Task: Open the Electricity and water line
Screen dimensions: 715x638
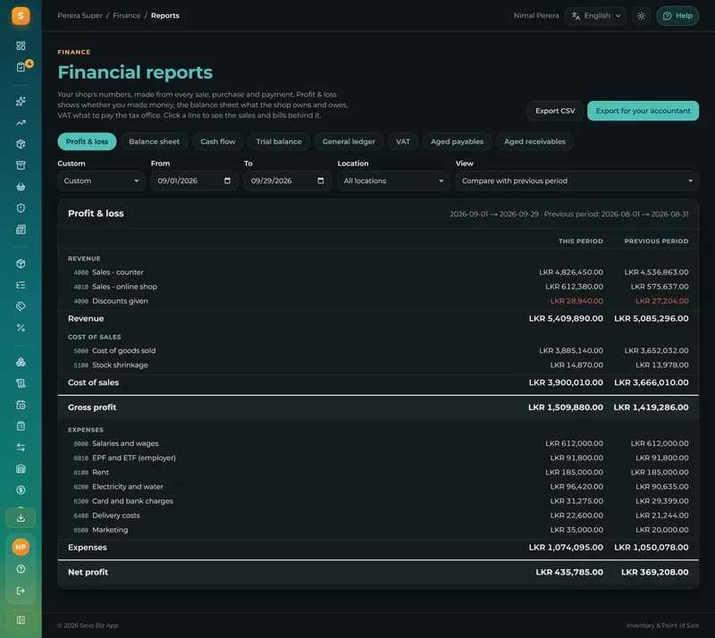Action: coord(378,487)
